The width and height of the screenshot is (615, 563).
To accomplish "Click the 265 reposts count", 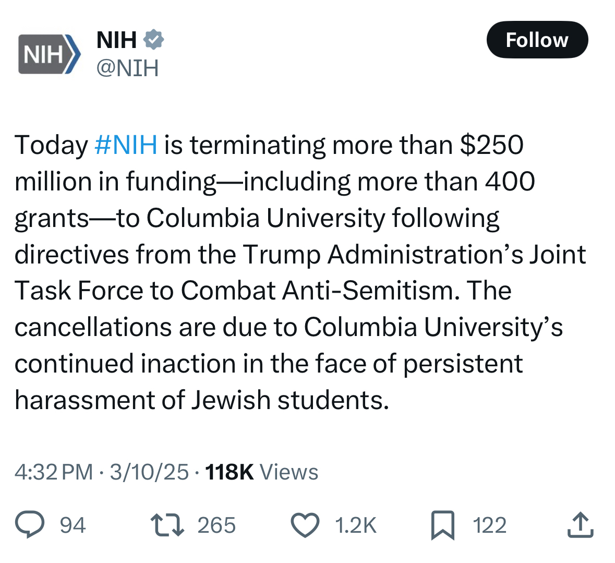I will [x=216, y=525].
